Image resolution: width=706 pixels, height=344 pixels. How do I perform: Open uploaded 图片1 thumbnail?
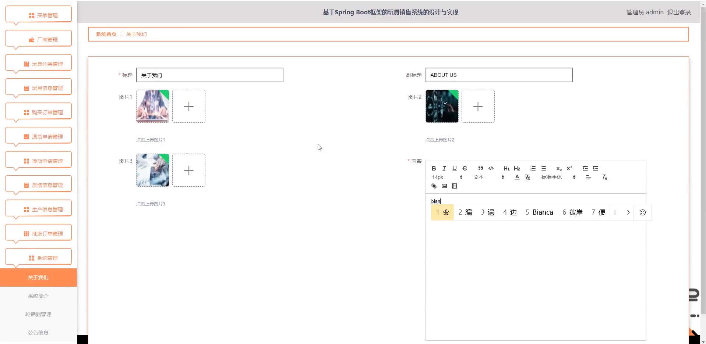pyautogui.click(x=153, y=106)
